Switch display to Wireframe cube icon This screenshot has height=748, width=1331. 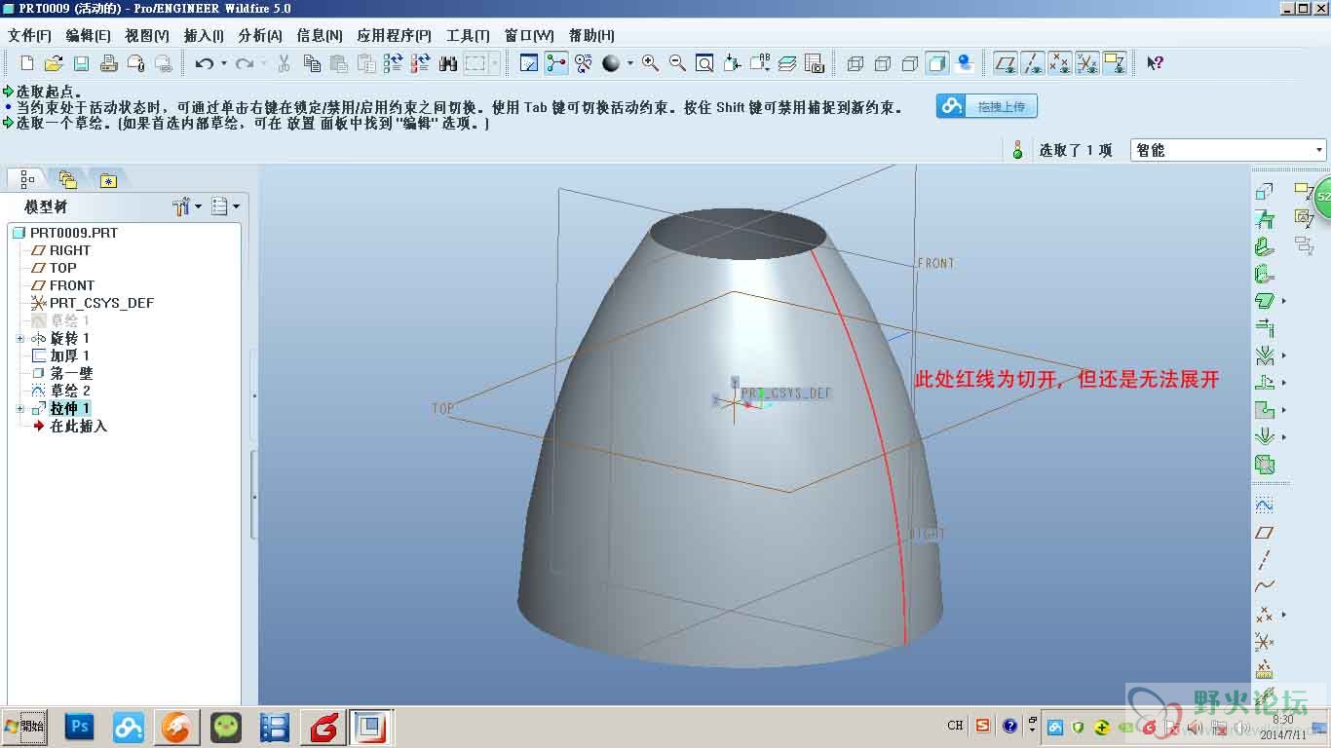point(856,63)
